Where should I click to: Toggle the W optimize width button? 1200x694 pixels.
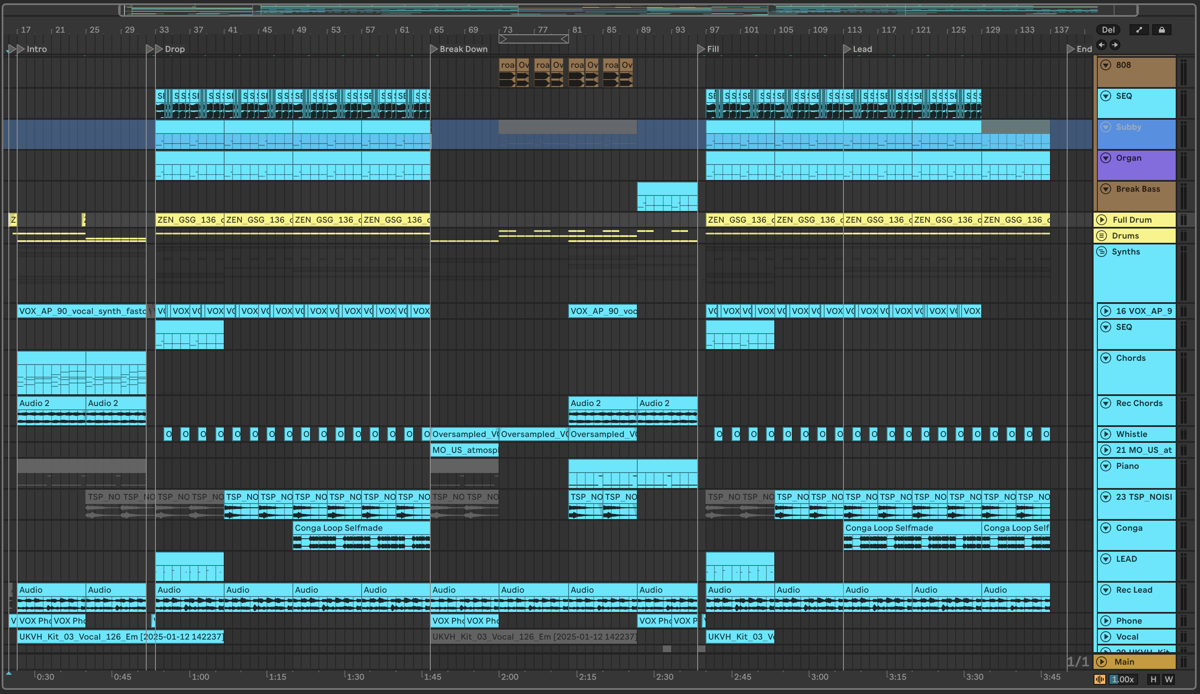point(1169,679)
